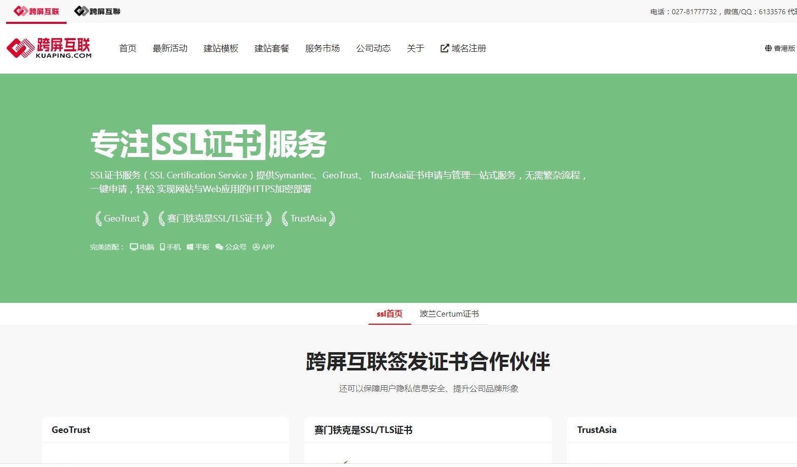Image resolution: width=797 pixels, height=467 pixels.
Task: Click the 平板 Windows tablet icon
Action: click(190, 247)
